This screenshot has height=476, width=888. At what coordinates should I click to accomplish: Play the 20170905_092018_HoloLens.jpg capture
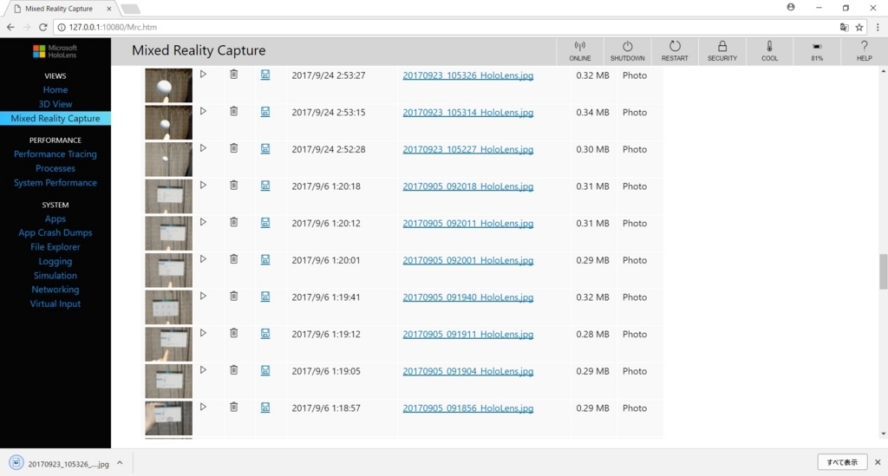pos(203,185)
